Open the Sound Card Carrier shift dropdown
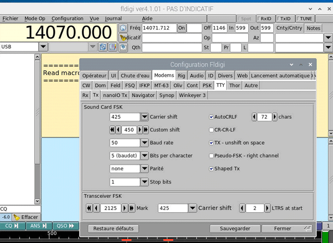333x243 pixels. [x=145, y=117]
